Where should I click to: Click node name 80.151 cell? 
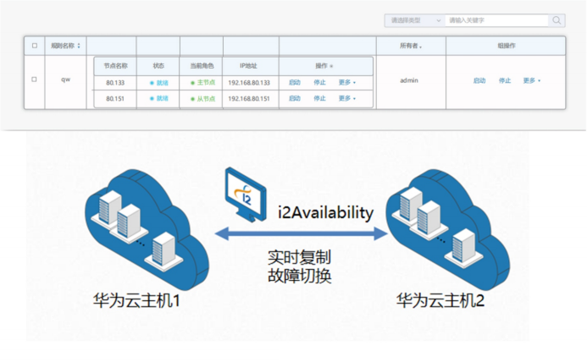(115, 99)
